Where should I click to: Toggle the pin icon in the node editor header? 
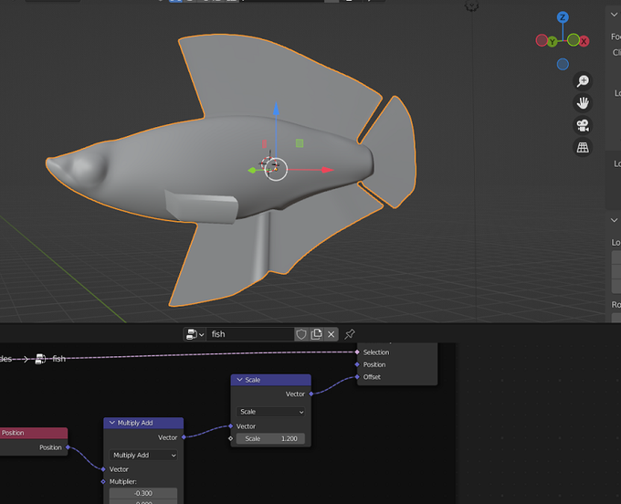pos(349,334)
